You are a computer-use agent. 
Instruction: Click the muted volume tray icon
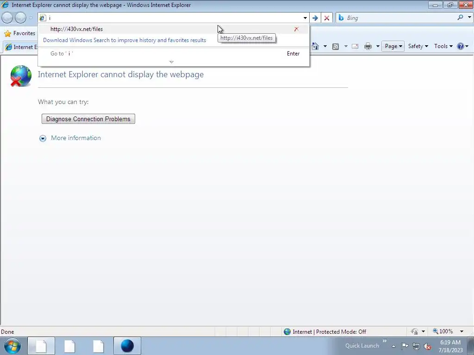[427, 346]
